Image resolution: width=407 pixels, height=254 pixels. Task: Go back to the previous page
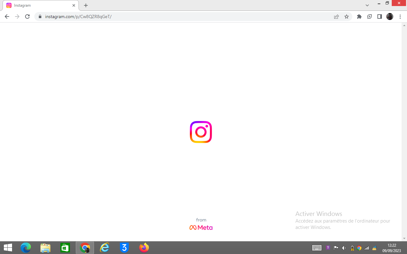(x=7, y=17)
